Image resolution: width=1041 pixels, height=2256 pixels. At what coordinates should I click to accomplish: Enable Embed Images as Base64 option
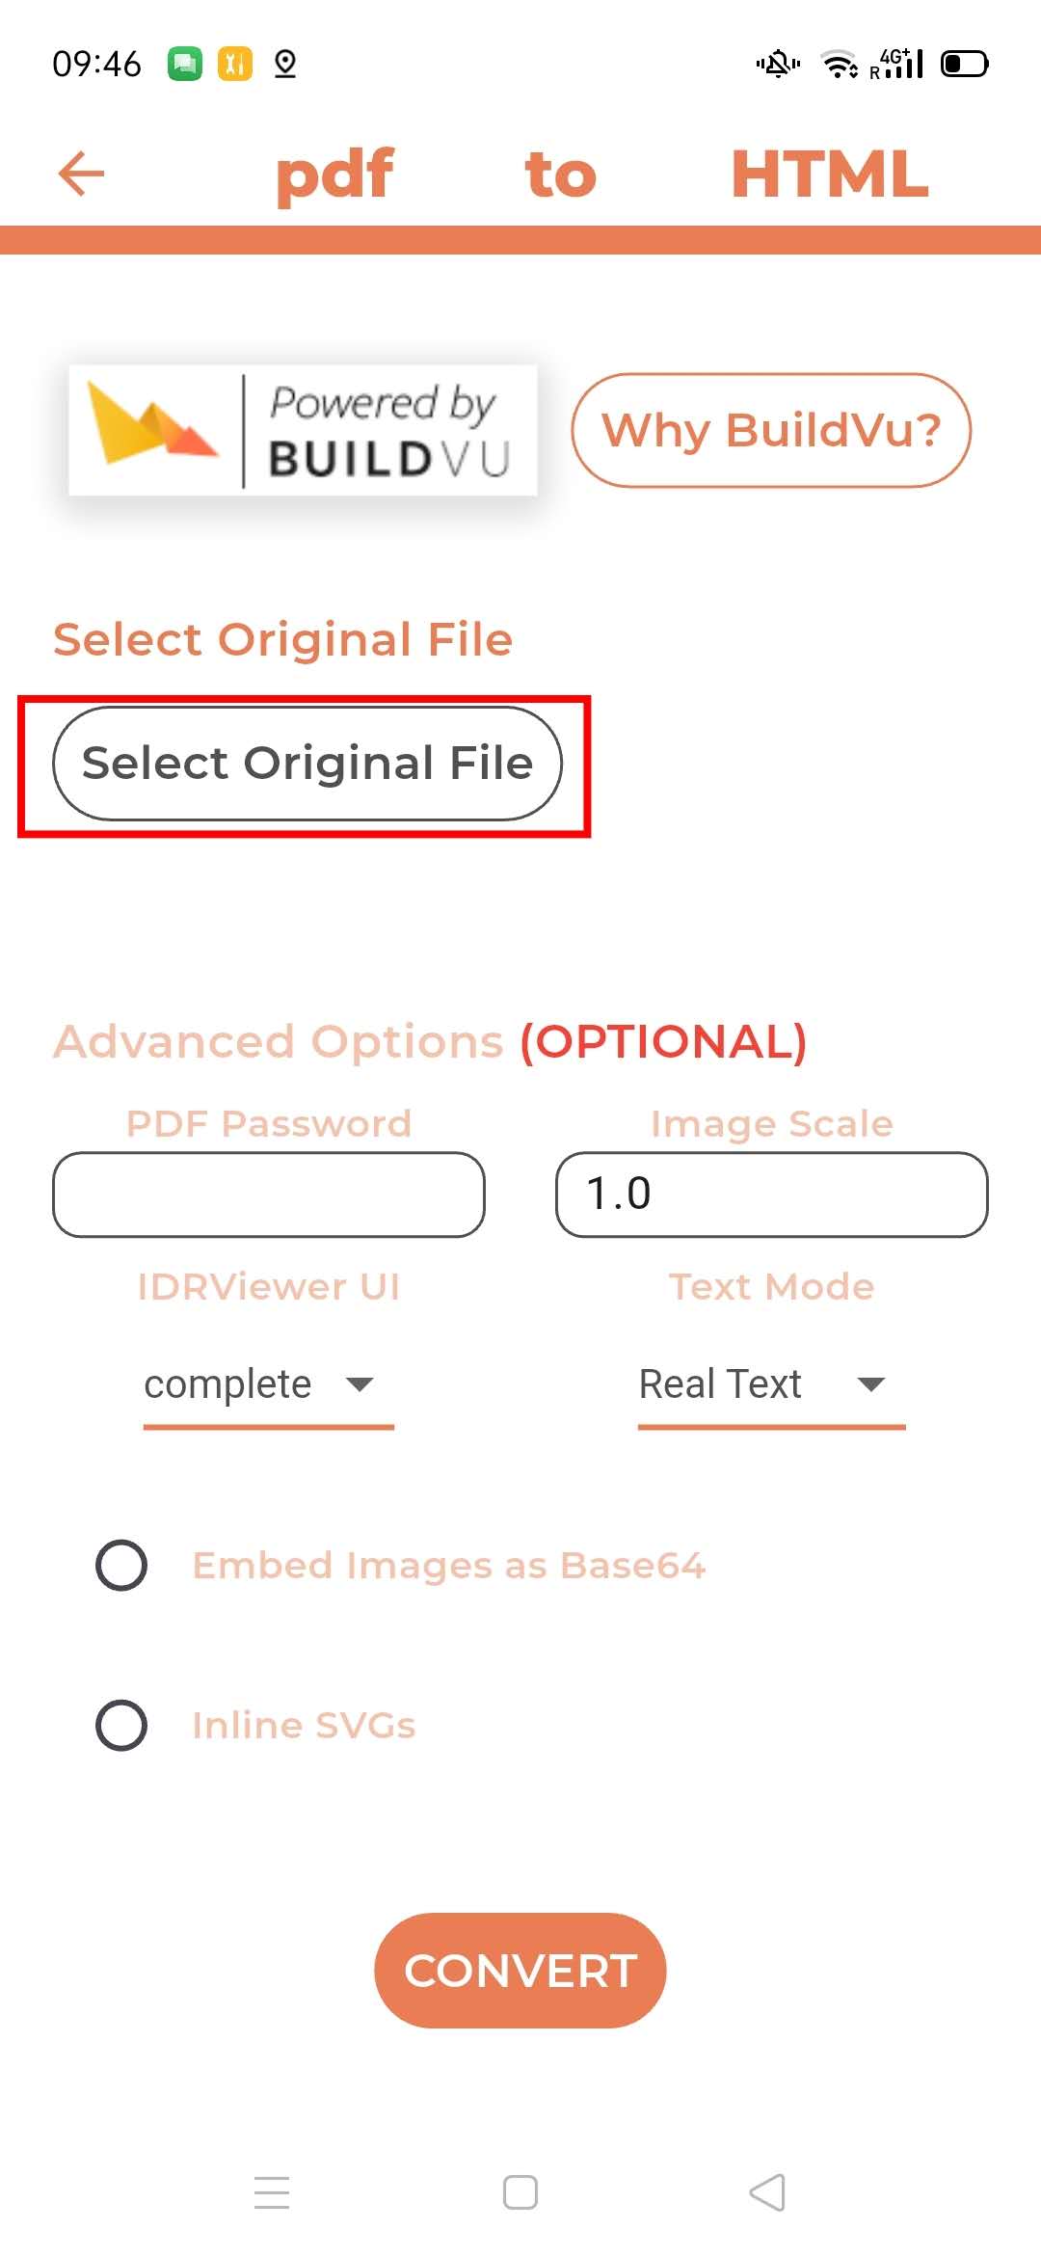pyautogui.click(x=121, y=1565)
